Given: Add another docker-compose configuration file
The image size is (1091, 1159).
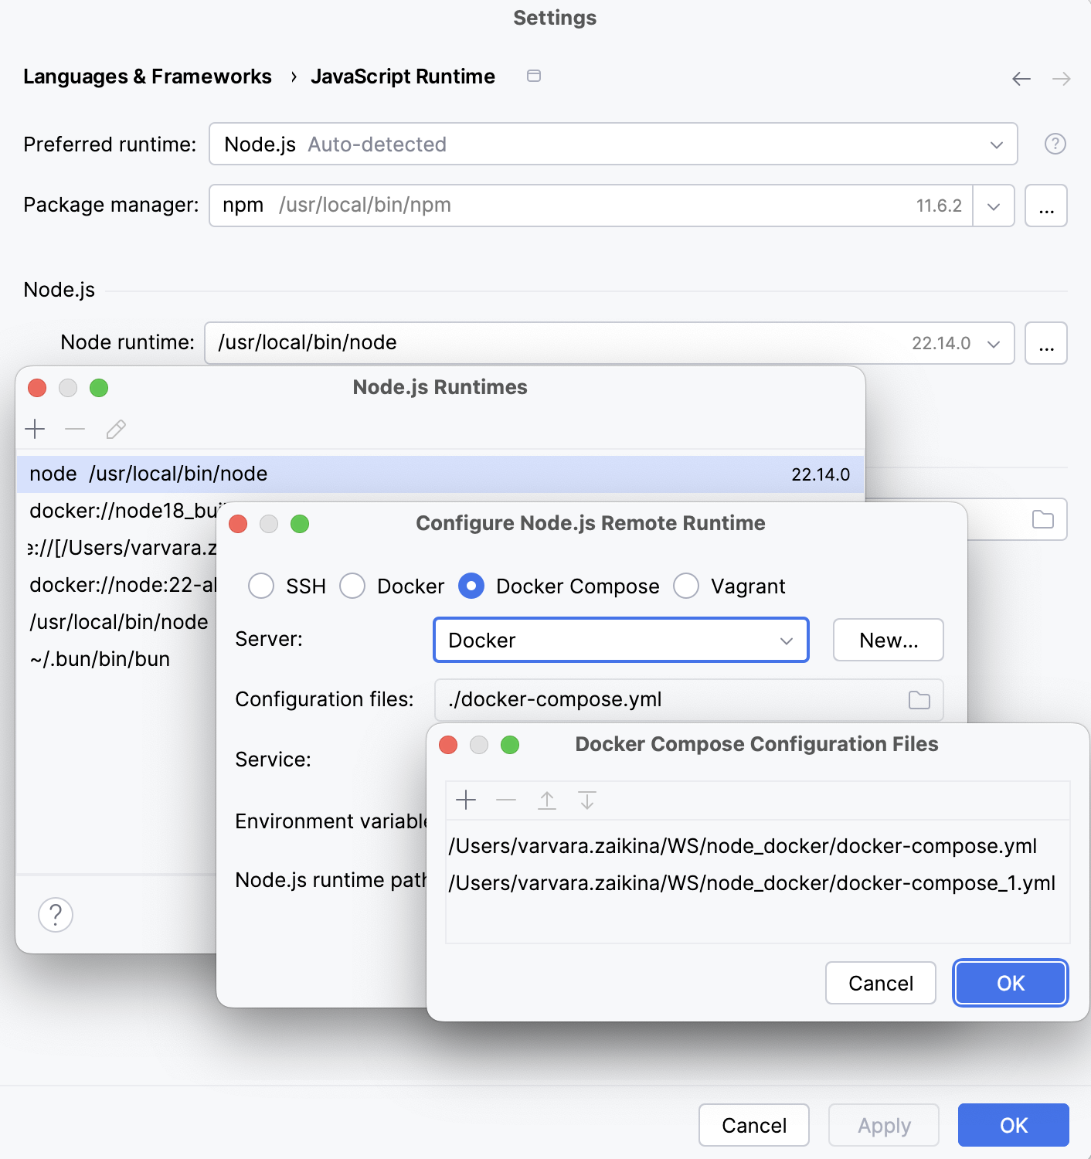Looking at the screenshot, I should point(467,800).
